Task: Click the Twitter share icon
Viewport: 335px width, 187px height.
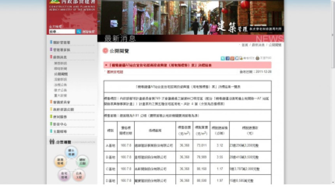Action: (x=223, y=58)
